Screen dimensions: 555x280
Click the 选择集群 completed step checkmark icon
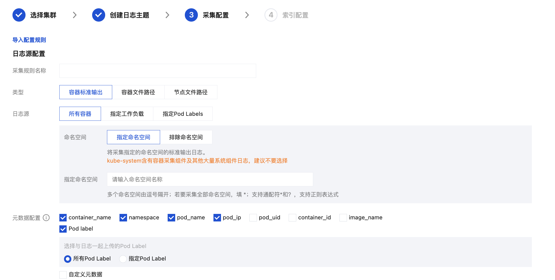[x=19, y=15]
